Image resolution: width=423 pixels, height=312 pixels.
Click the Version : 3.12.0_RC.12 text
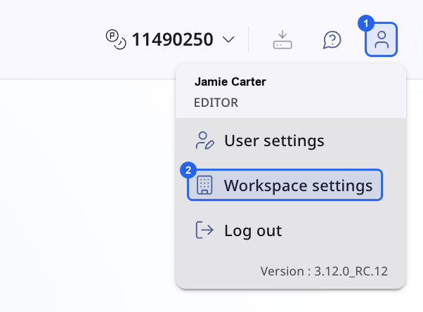pyautogui.click(x=324, y=271)
